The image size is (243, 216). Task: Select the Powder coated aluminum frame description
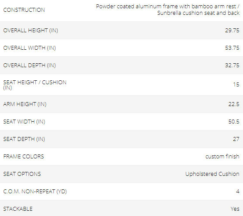click(168, 10)
